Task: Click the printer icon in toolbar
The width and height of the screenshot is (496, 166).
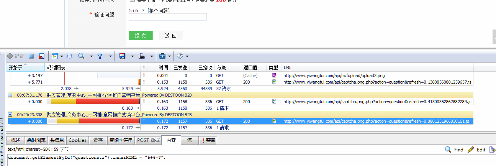Action: pyautogui.click(x=142, y=56)
